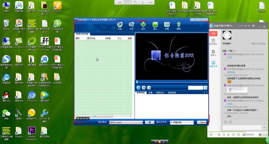Click the 创奇学院 folder desktop icon

pyautogui.click(x=57, y=79)
